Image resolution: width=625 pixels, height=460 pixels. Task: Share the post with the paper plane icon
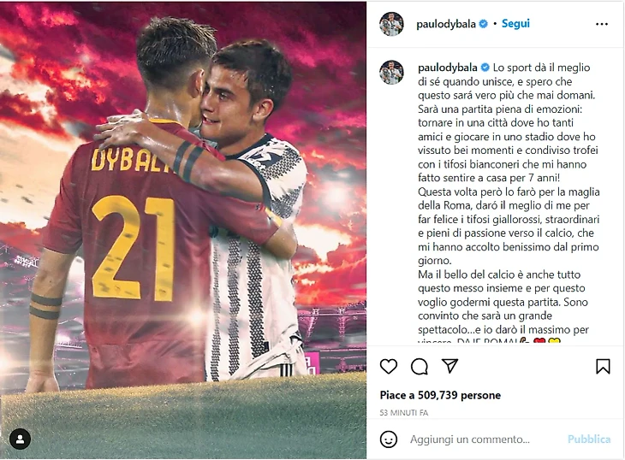click(x=450, y=366)
